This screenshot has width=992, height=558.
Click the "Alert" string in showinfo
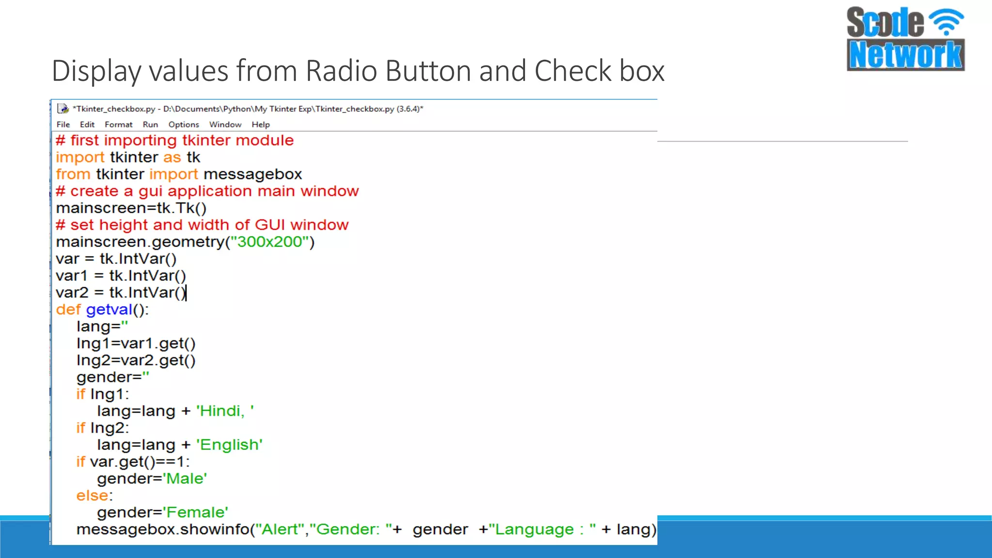pos(279,529)
